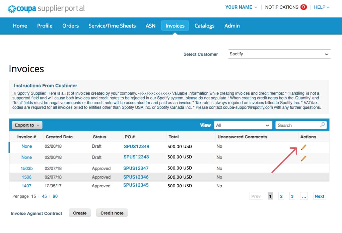Go to the Next page of invoices
The image size is (342, 233).
click(x=319, y=196)
